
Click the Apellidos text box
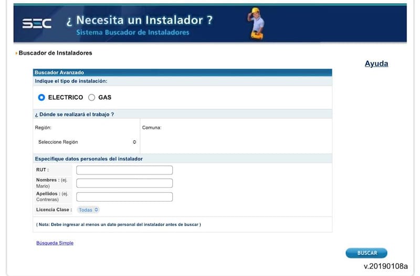tap(124, 197)
